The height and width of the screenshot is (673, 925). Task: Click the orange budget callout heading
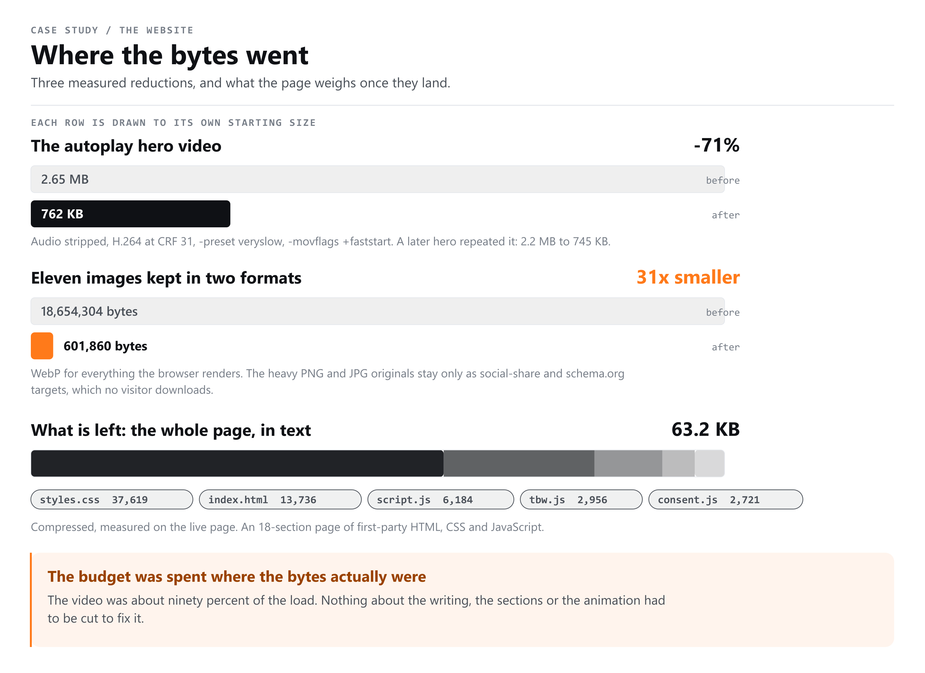pos(237,576)
